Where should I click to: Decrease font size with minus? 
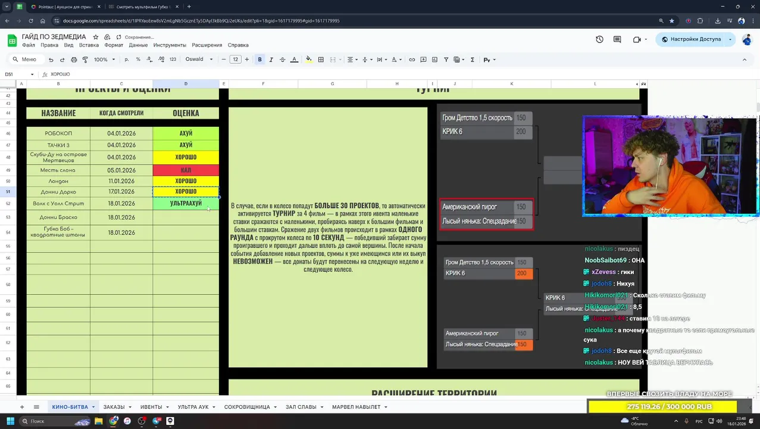224,60
